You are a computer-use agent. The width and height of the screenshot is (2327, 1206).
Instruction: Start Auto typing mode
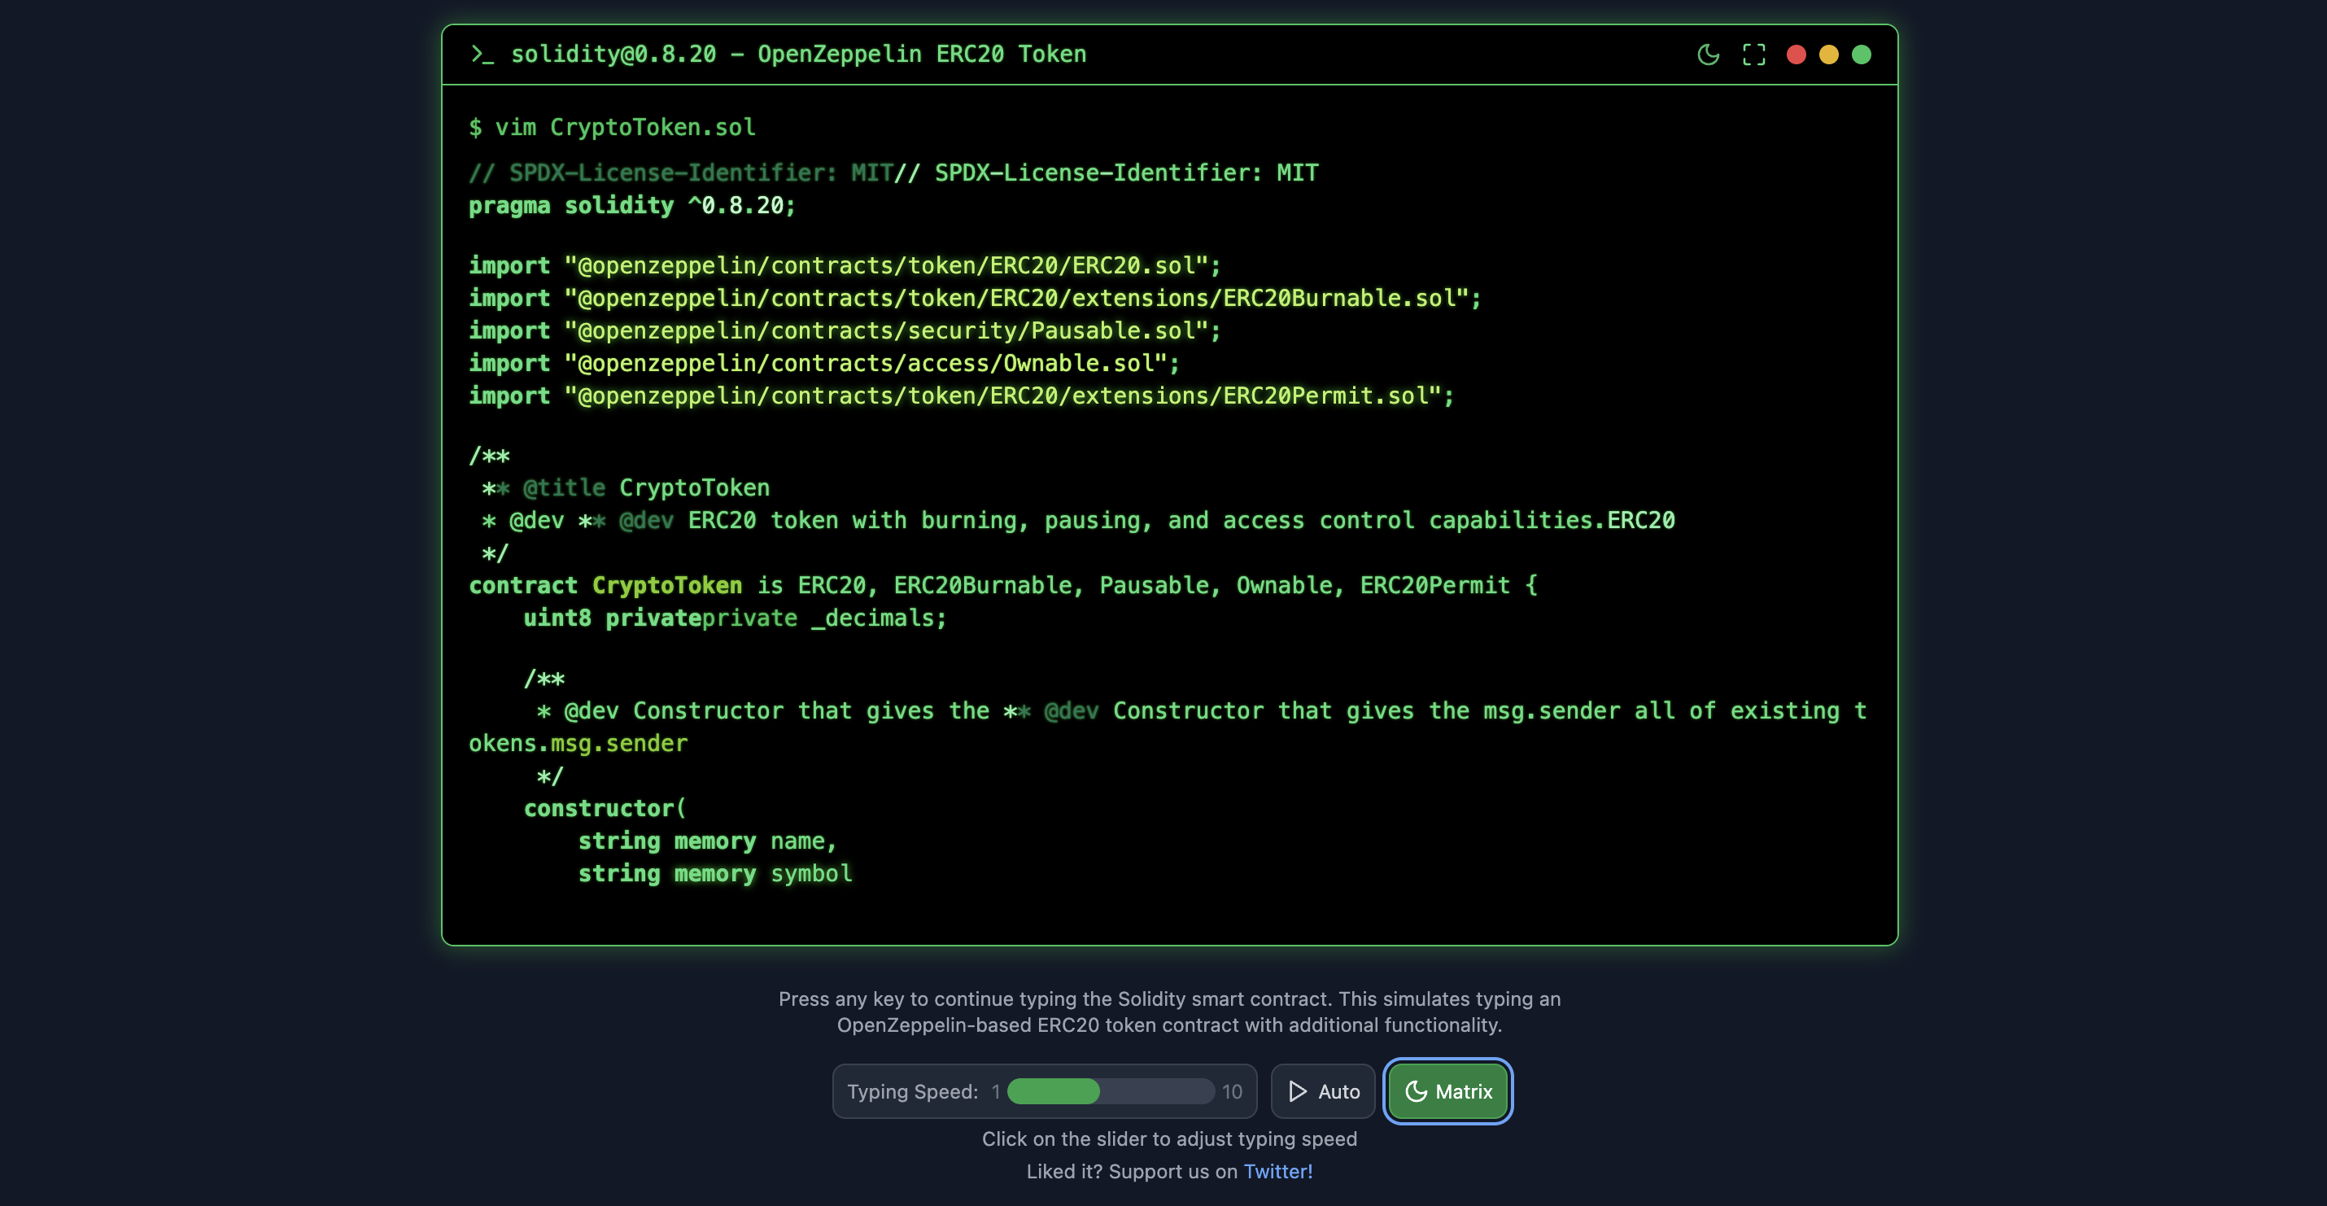[1322, 1091]
